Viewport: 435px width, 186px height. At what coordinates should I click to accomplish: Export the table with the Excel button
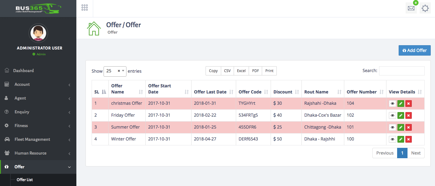click(241, 71)
